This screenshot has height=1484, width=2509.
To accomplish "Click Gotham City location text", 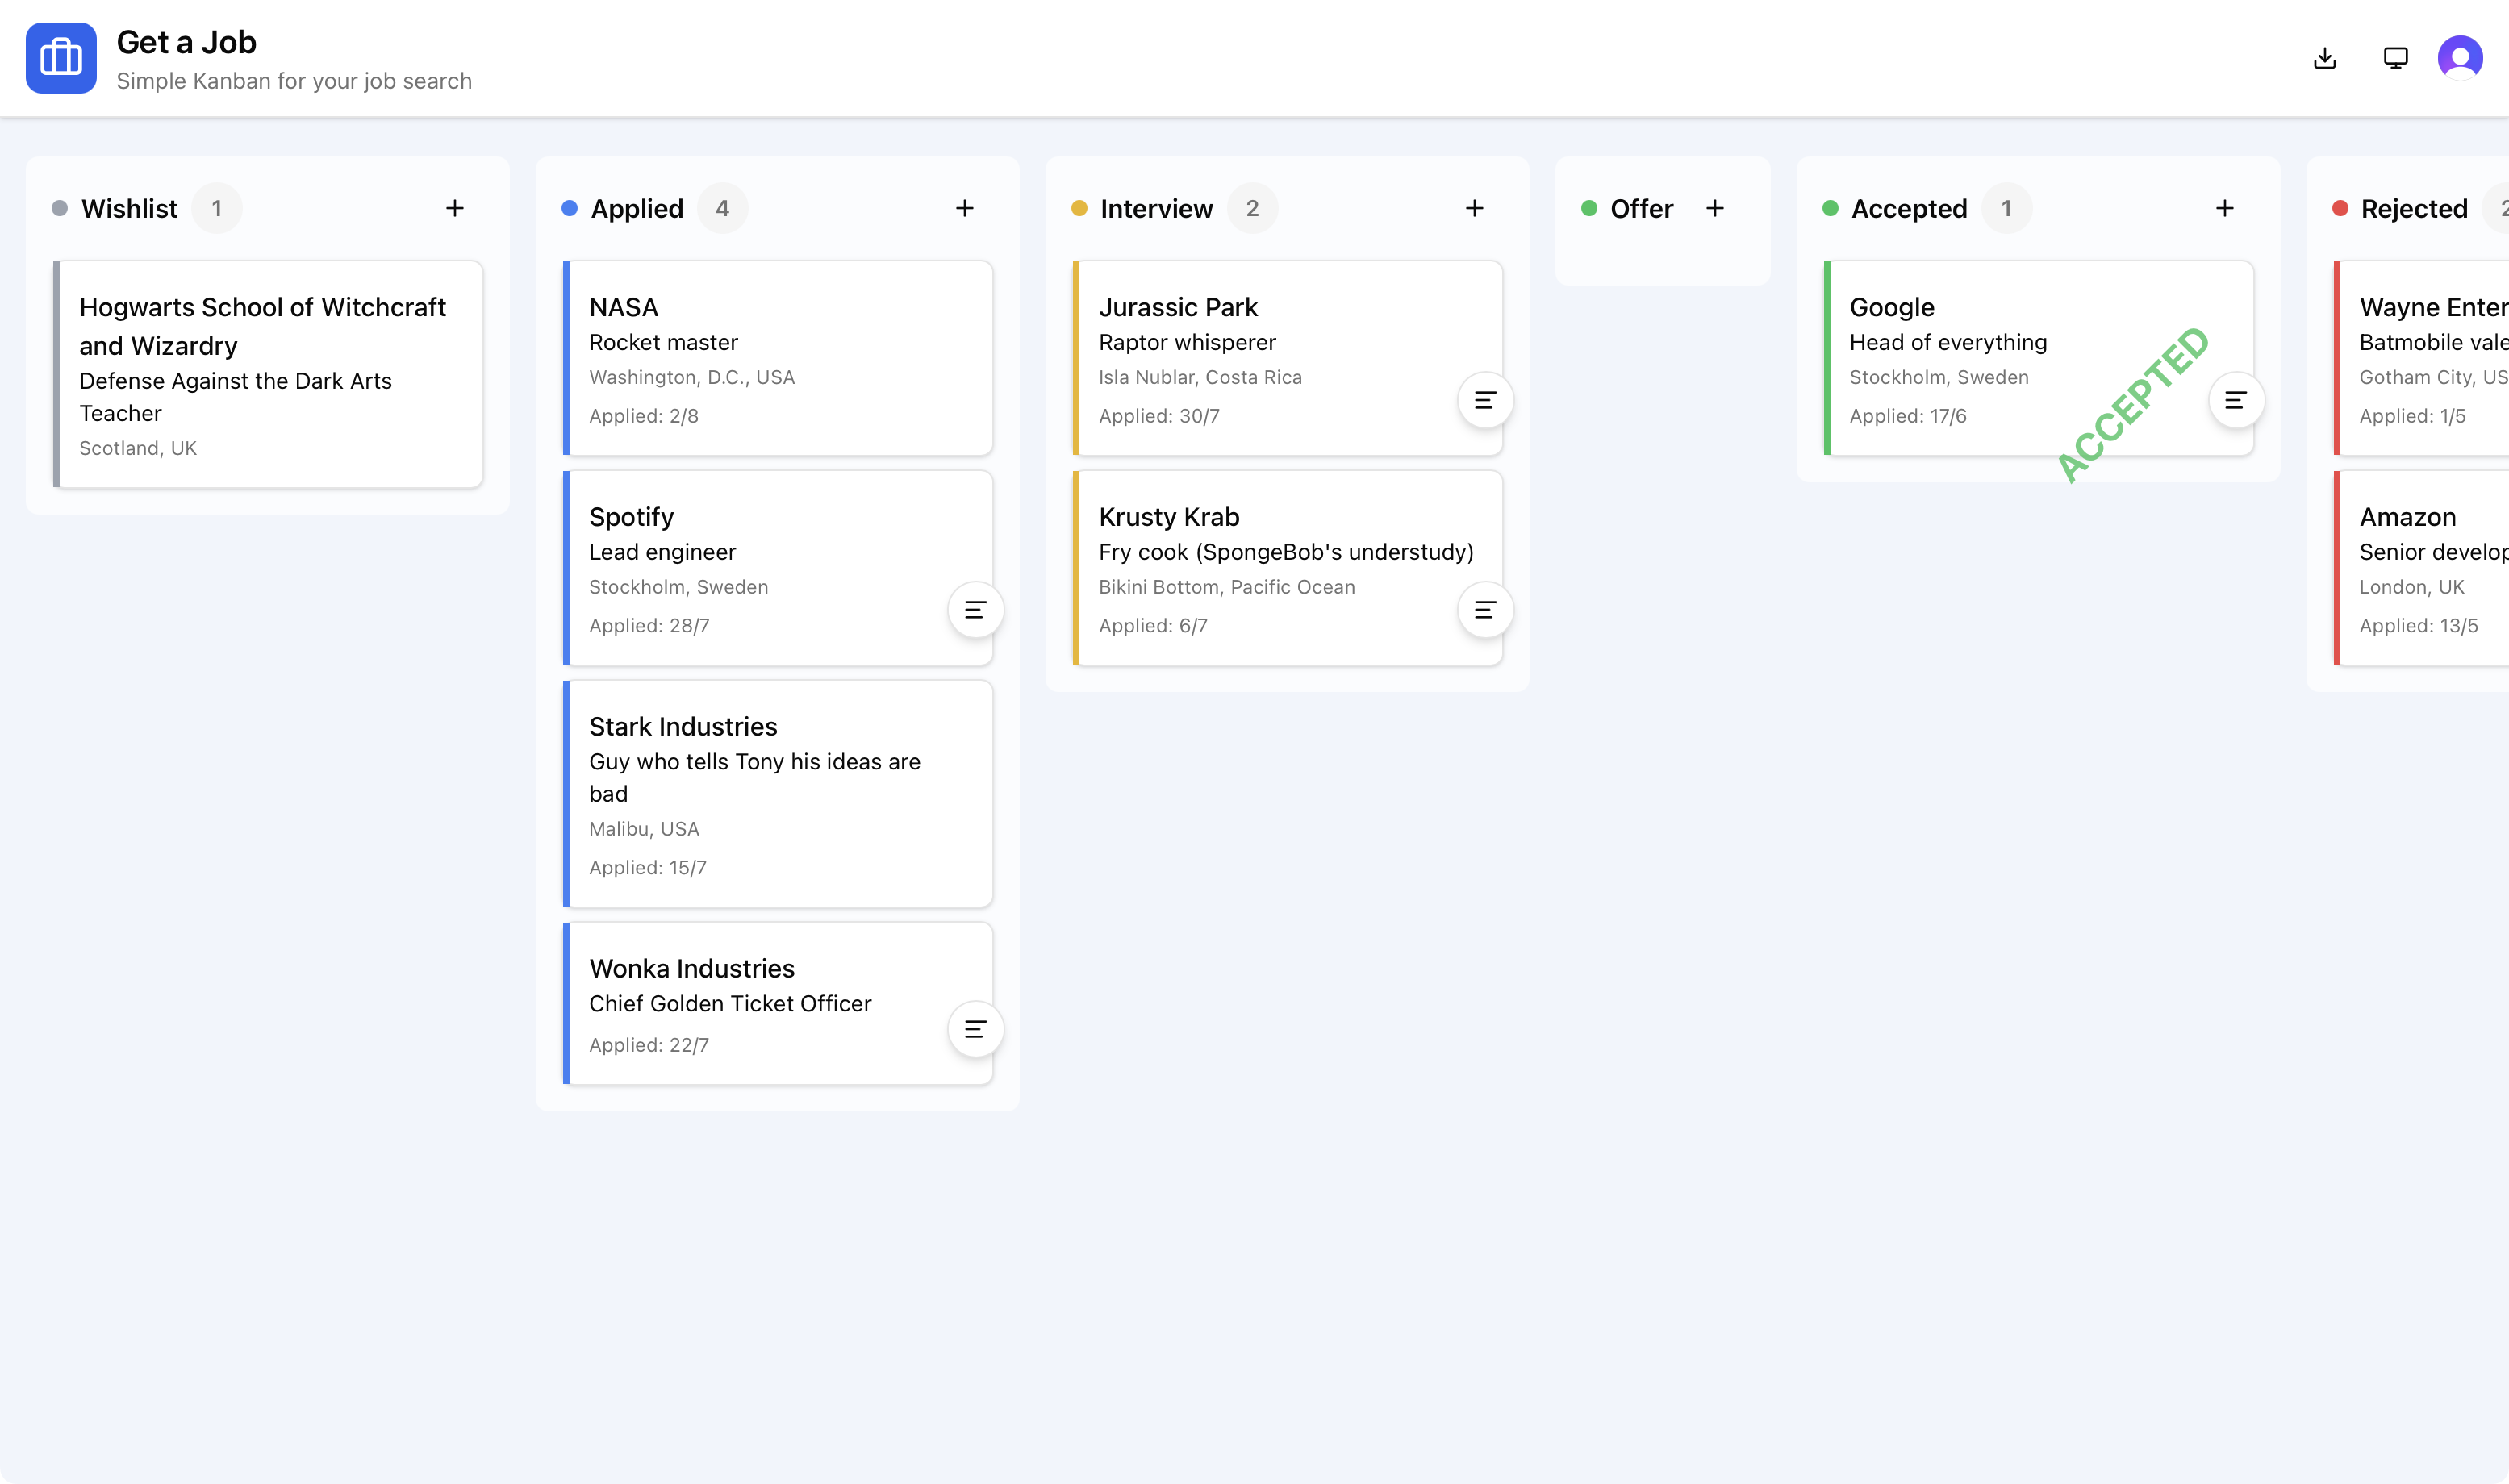I will tap(2434, 377).
